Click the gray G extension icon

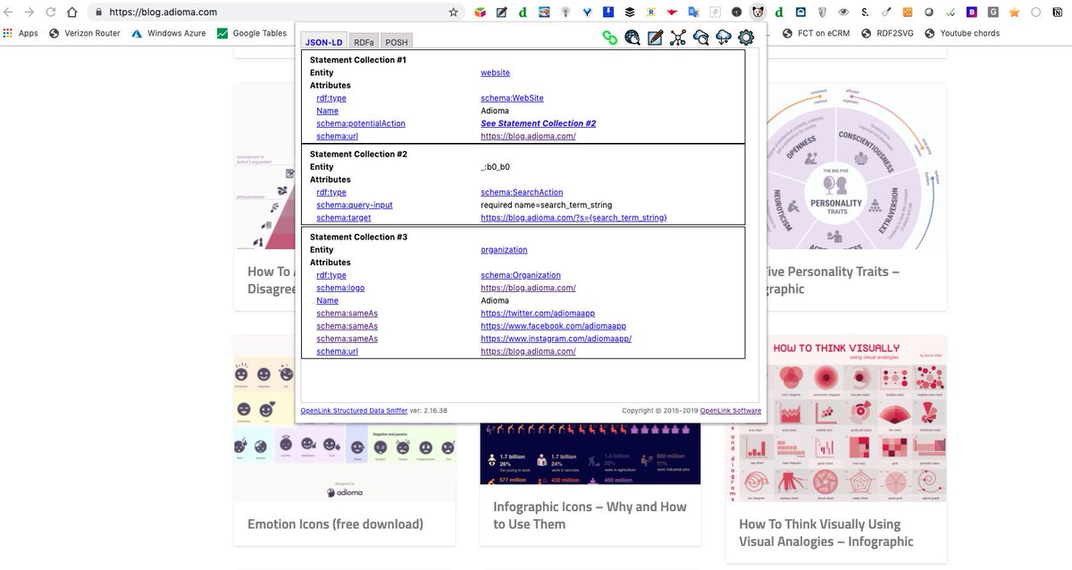(x=992, y=13)
